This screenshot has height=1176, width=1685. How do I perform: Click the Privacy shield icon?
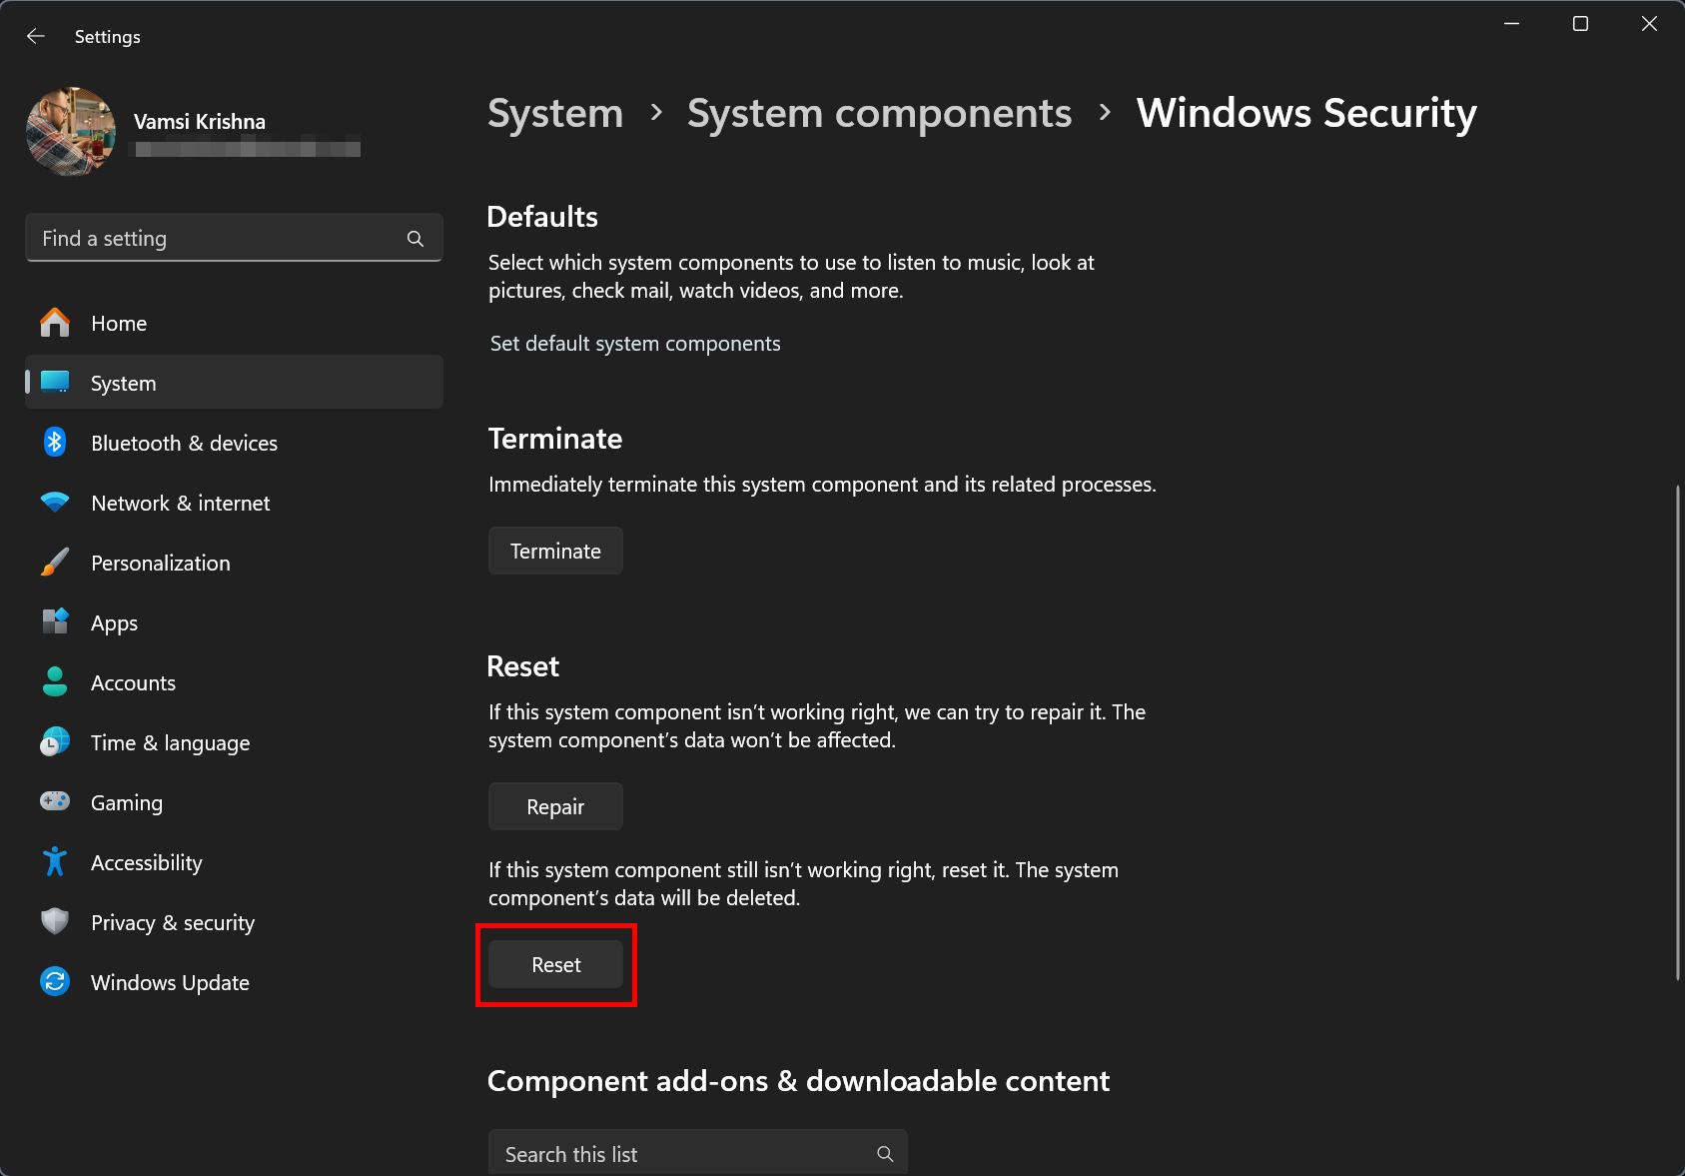(x=55, y=922)
